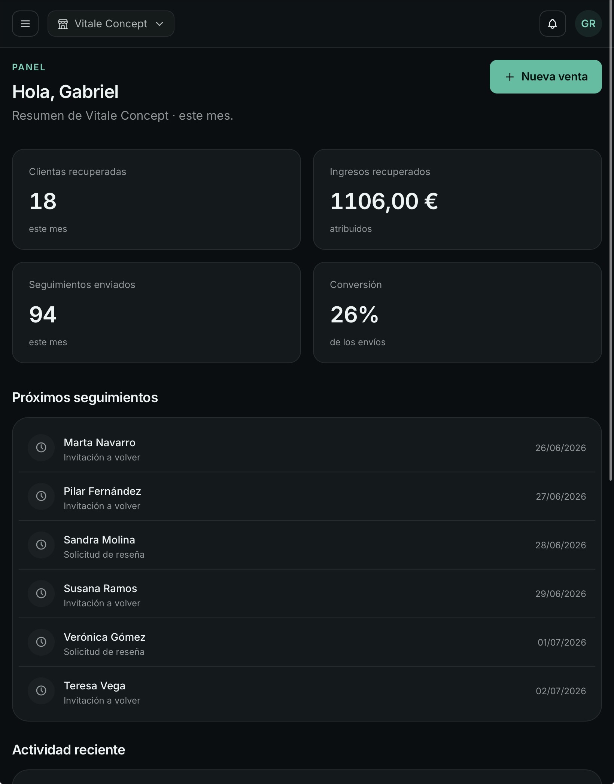The width and height of the screenshot is (614, 784).
Task: Click the date 28/06/2026
Action: tap(560, 545)
